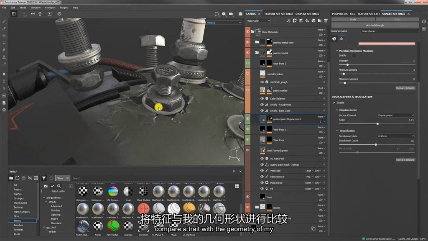Click the shelf import resources icon
Viewport: 428px width, 241px height.
[36, 178]
